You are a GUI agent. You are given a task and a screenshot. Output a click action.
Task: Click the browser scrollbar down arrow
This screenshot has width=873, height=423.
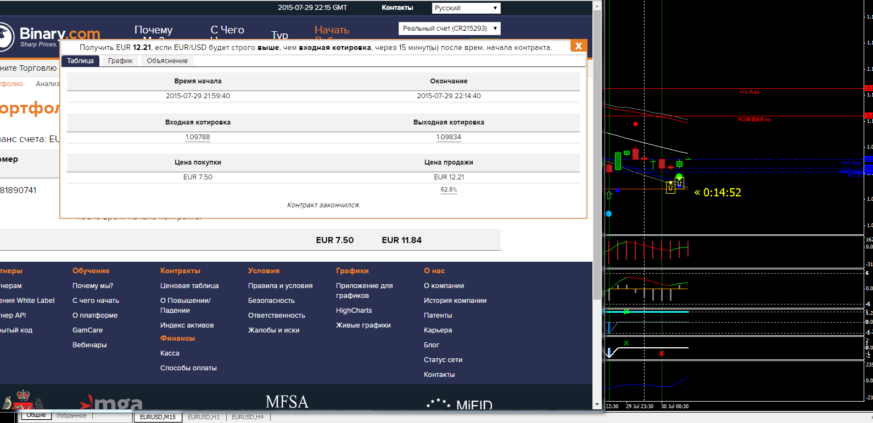pos(597,405)
